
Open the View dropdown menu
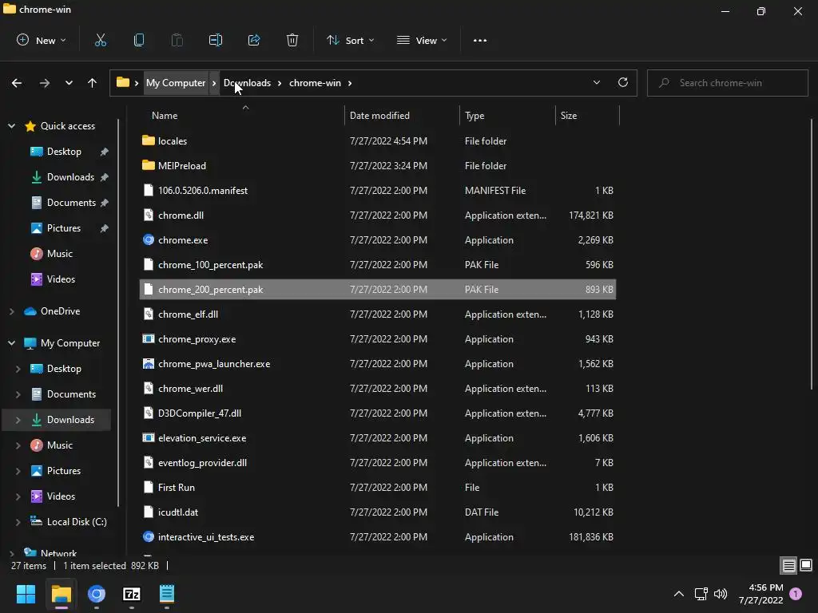click(422, 40)
